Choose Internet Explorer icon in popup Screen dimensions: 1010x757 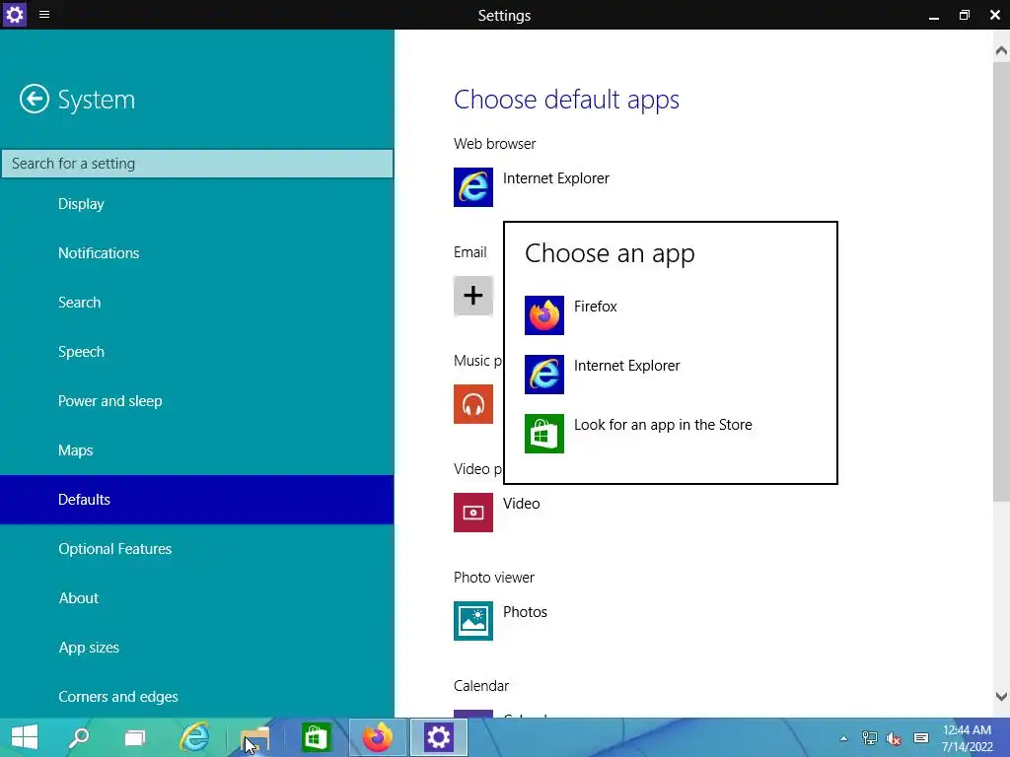pyautogui.click(x=544, y=375)
